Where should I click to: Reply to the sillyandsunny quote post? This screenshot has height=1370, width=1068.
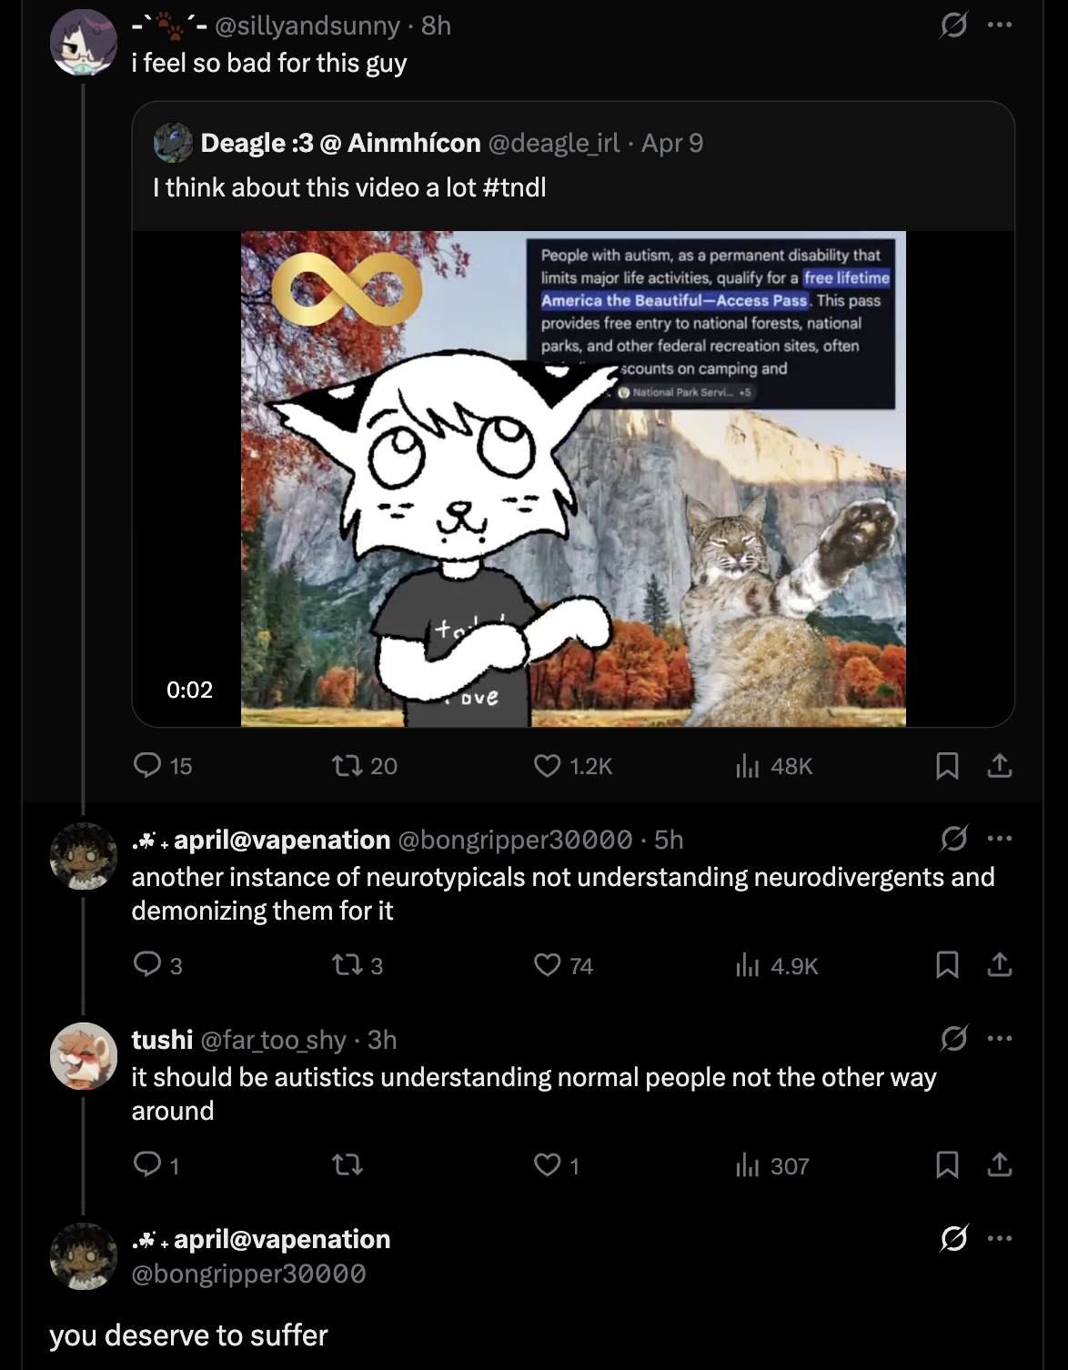point(147,765)
